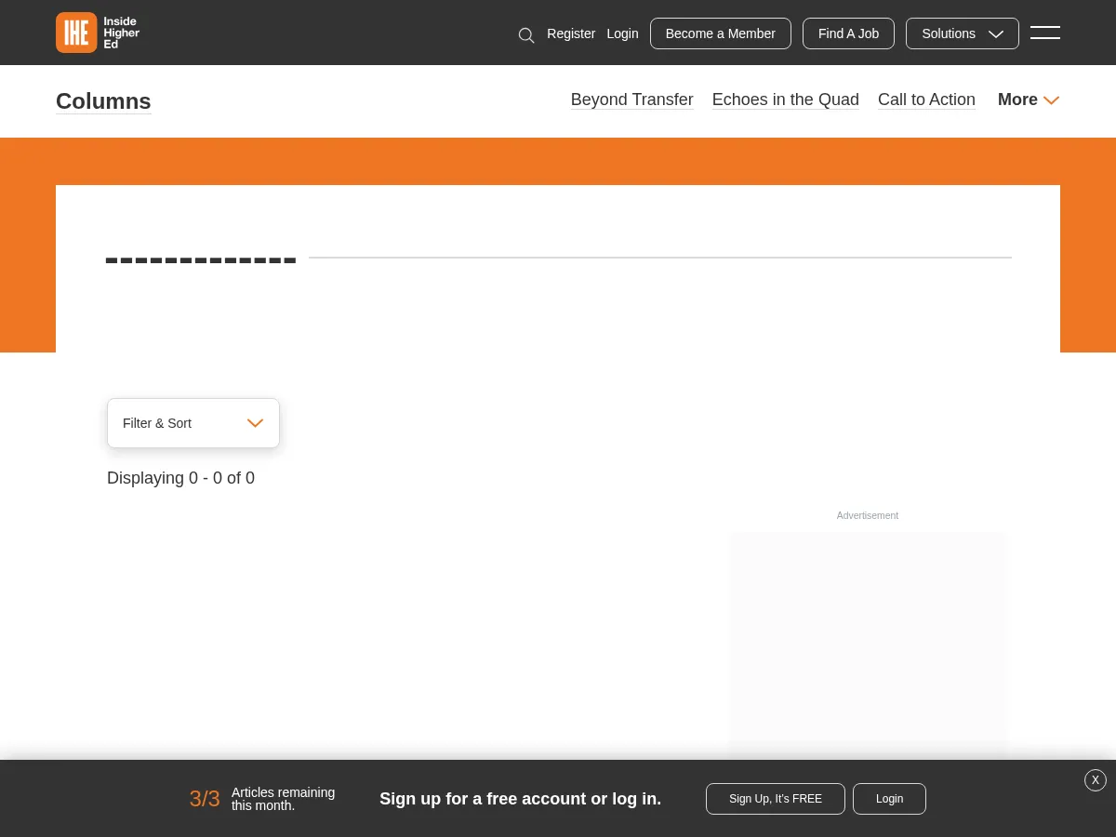Select the Call to Action column
Image resolution: width=1116 pixels, height=837 pixels.
926,100
